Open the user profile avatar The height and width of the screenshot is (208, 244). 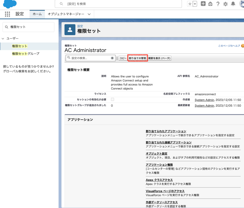(x=242, y=4)
